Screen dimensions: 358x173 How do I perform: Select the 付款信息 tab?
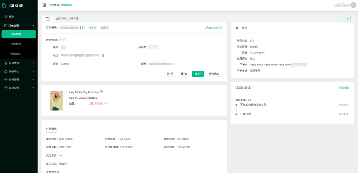tap(51, 129)
